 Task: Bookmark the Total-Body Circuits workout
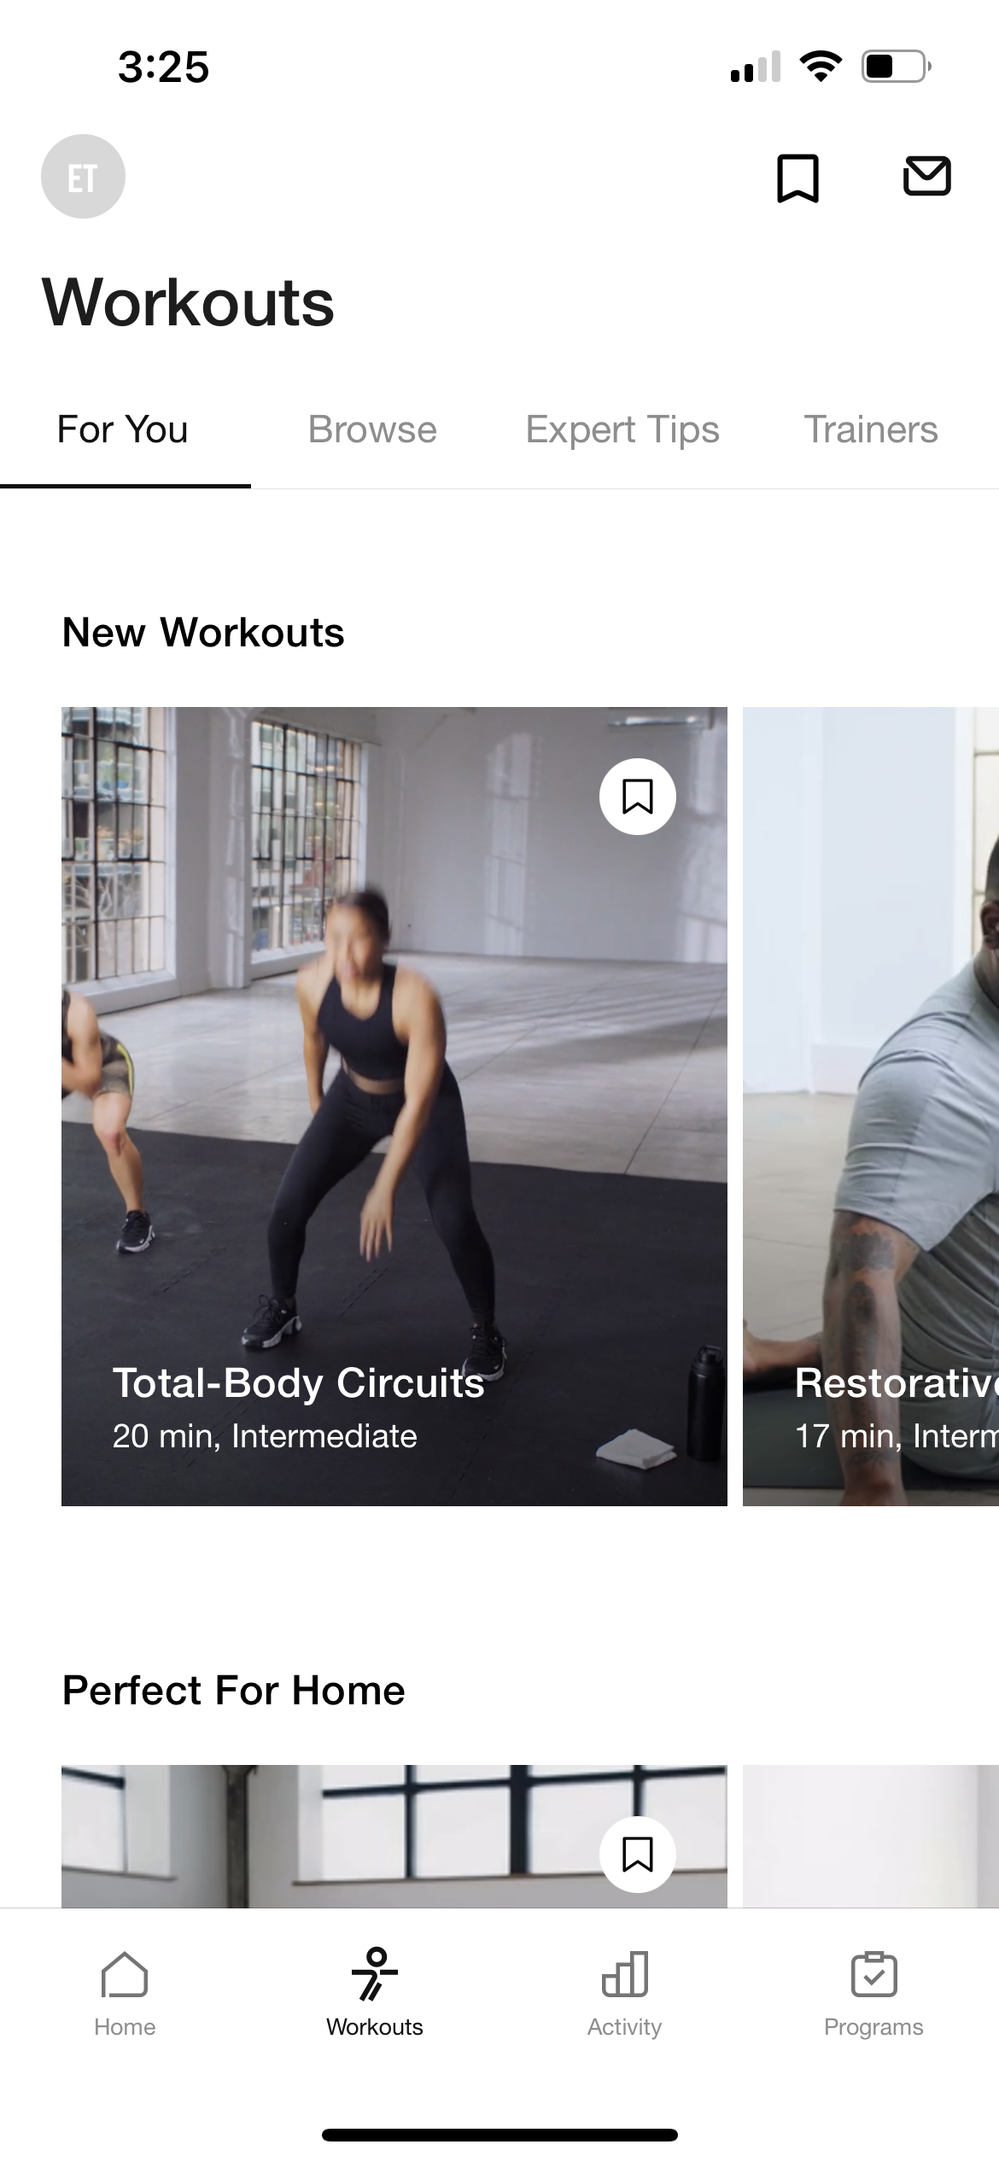[638, 797]
